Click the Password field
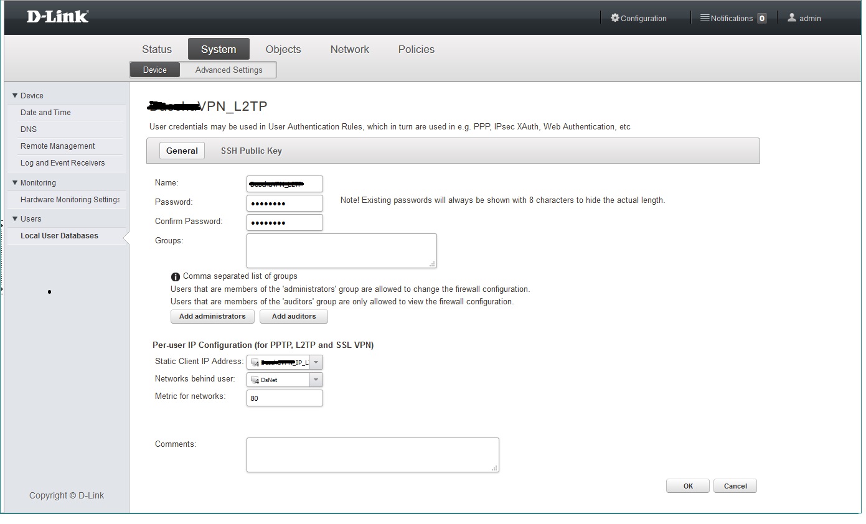 (x=285, y=203)
